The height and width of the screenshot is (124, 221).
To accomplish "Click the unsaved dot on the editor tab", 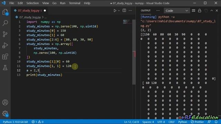I will 45,11.
